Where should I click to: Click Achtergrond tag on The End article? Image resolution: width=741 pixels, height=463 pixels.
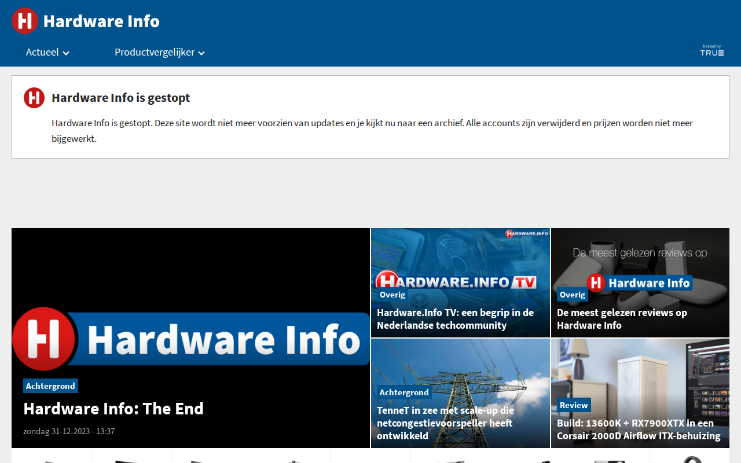tap(51, 386)
